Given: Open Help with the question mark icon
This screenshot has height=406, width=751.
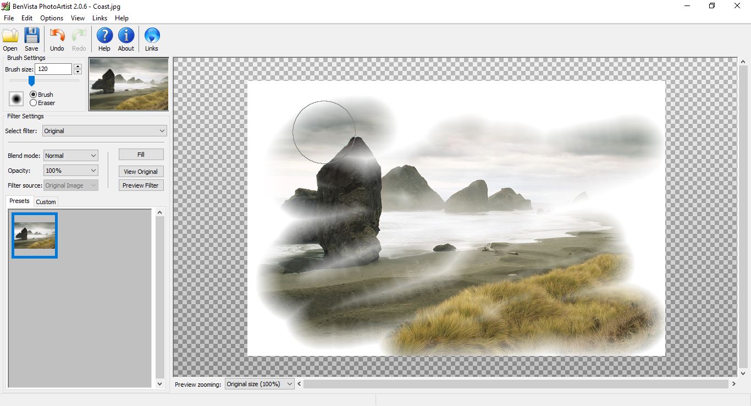Looking at the screenshot, I should [104, 36].
